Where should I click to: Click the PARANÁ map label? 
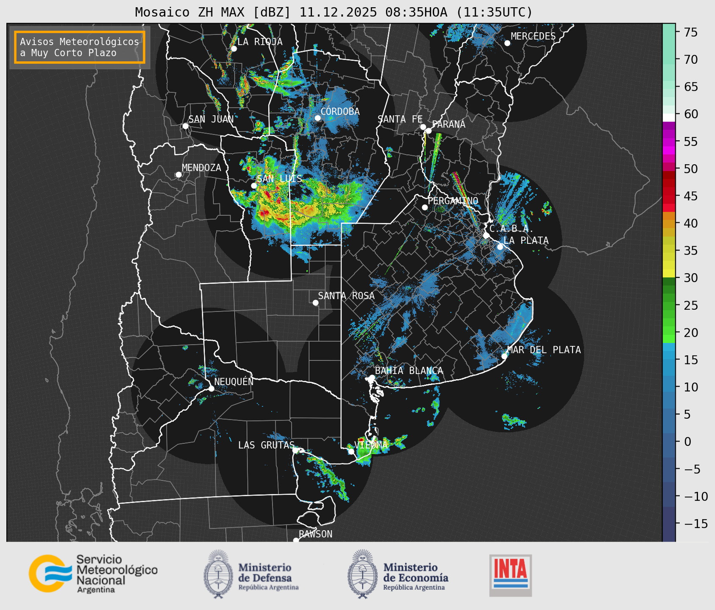pos(448,124)
